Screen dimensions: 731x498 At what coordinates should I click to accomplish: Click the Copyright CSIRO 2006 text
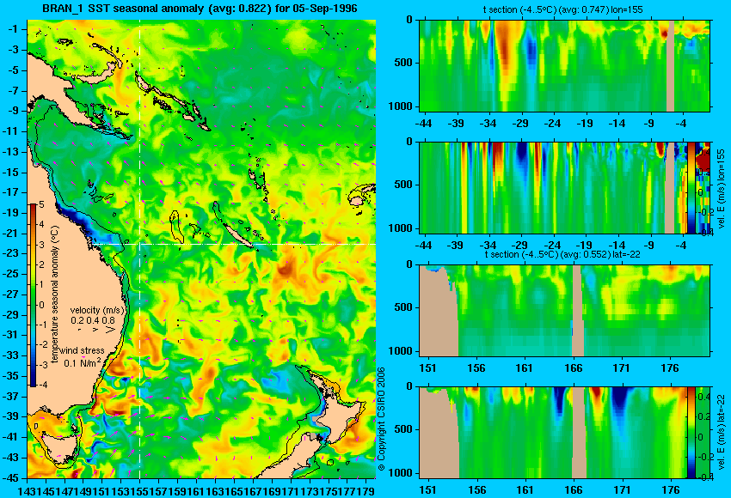381,419
